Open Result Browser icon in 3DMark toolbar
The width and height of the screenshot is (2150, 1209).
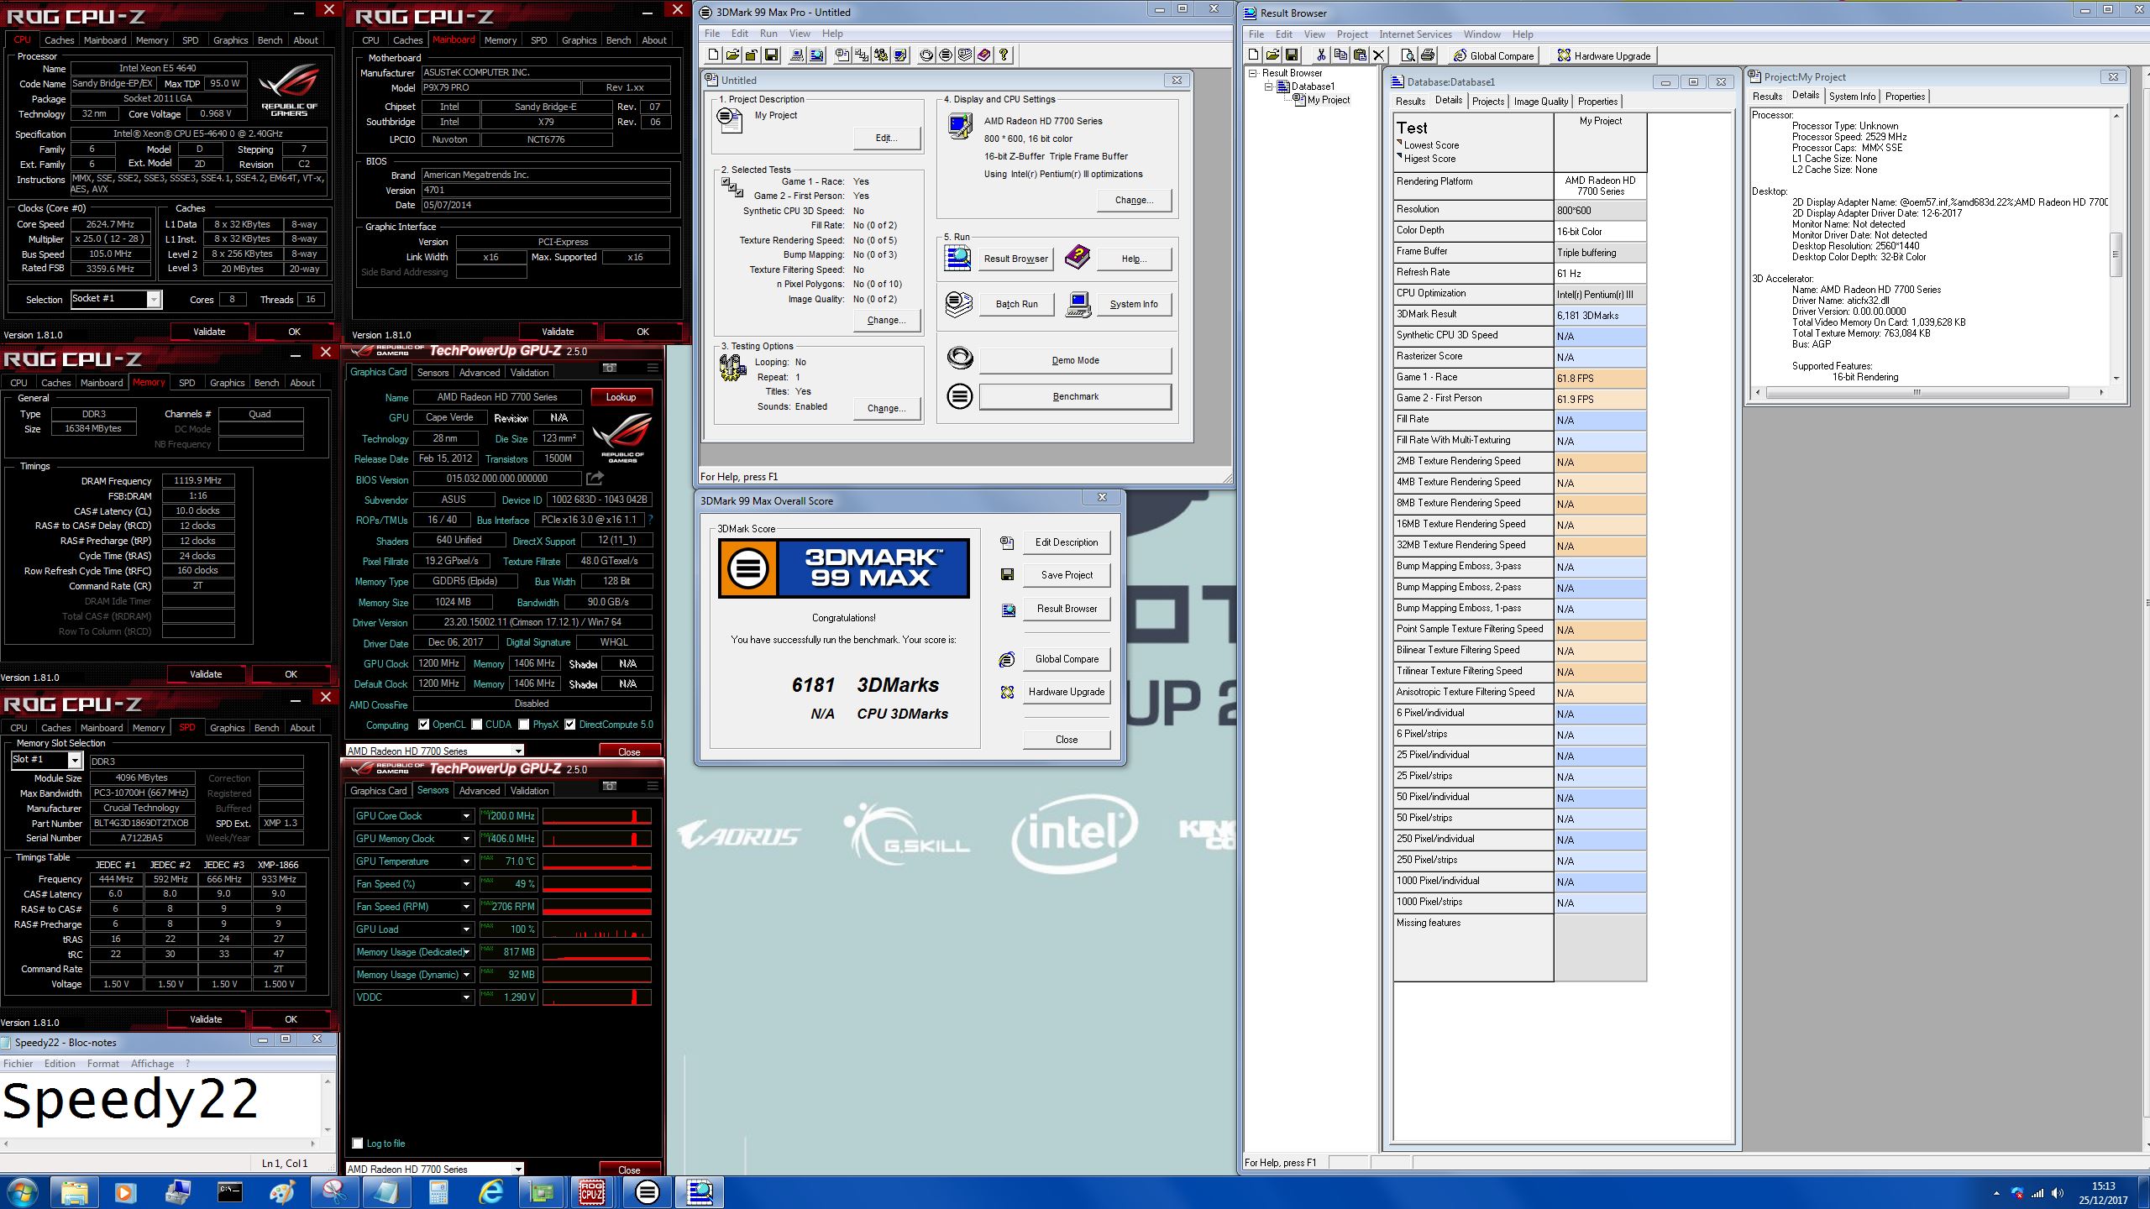click(x=815, y=55)
